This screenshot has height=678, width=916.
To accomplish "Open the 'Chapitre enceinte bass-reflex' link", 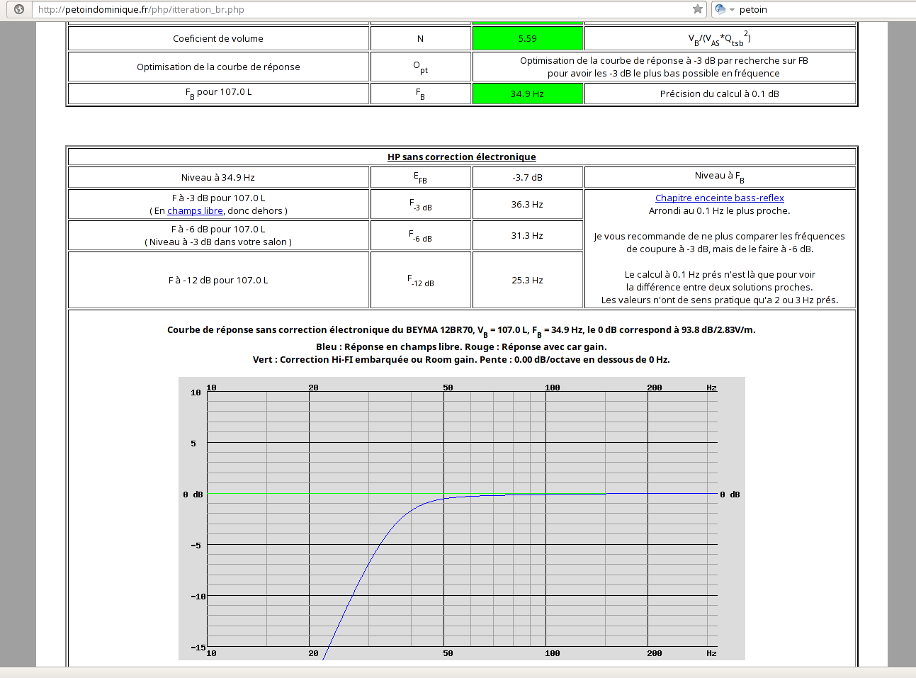I will 719,198.
